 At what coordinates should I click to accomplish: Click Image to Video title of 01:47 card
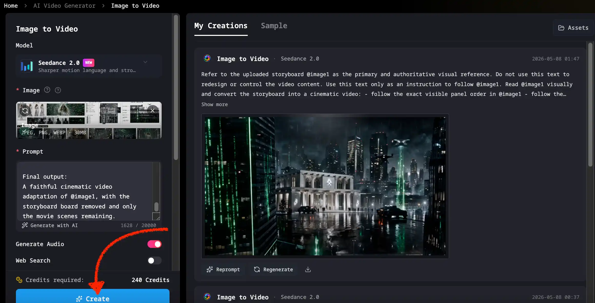pos(243,59)
